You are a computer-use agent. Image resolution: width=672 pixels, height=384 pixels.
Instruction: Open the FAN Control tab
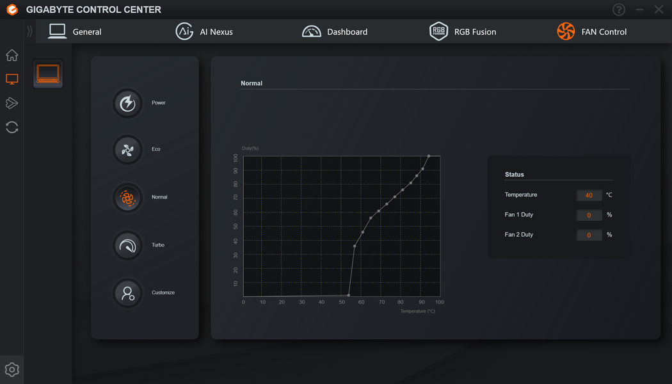(592, 32)
